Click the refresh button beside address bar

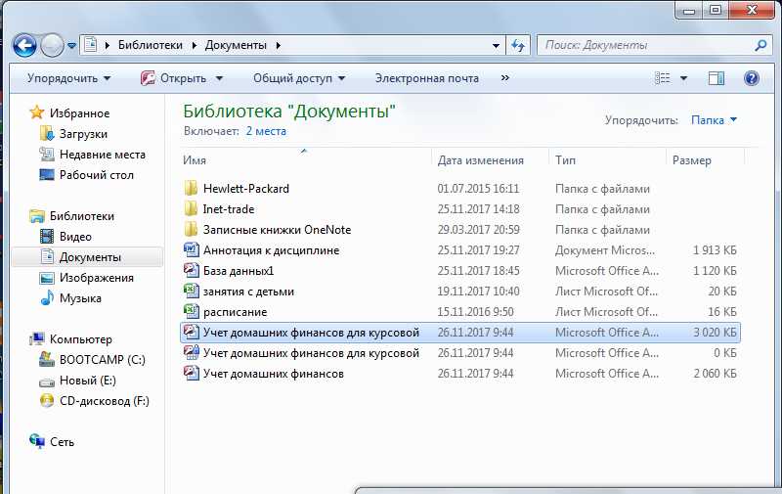pyautogui.click(x=518, y=45)
